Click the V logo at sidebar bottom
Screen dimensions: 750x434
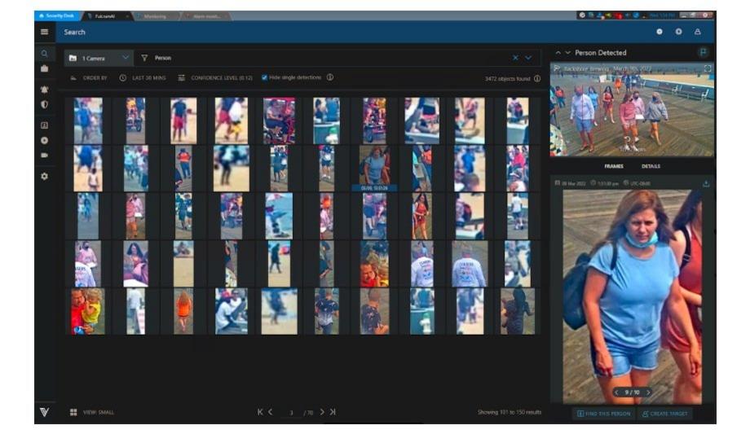(45, 412)
